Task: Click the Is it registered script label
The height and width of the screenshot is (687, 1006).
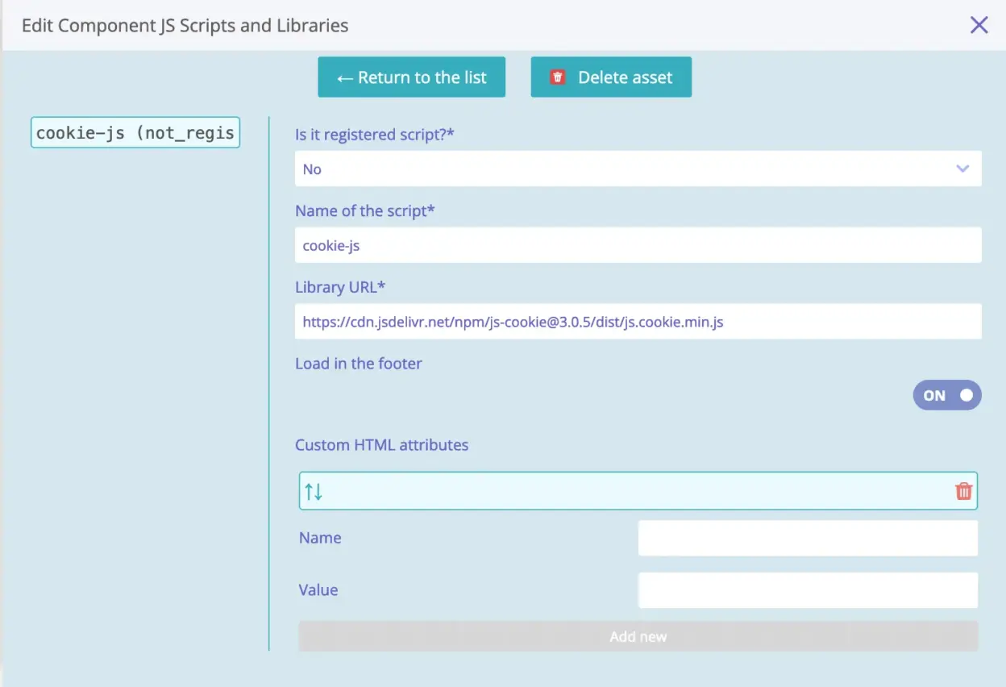Action: pos(374,135)
